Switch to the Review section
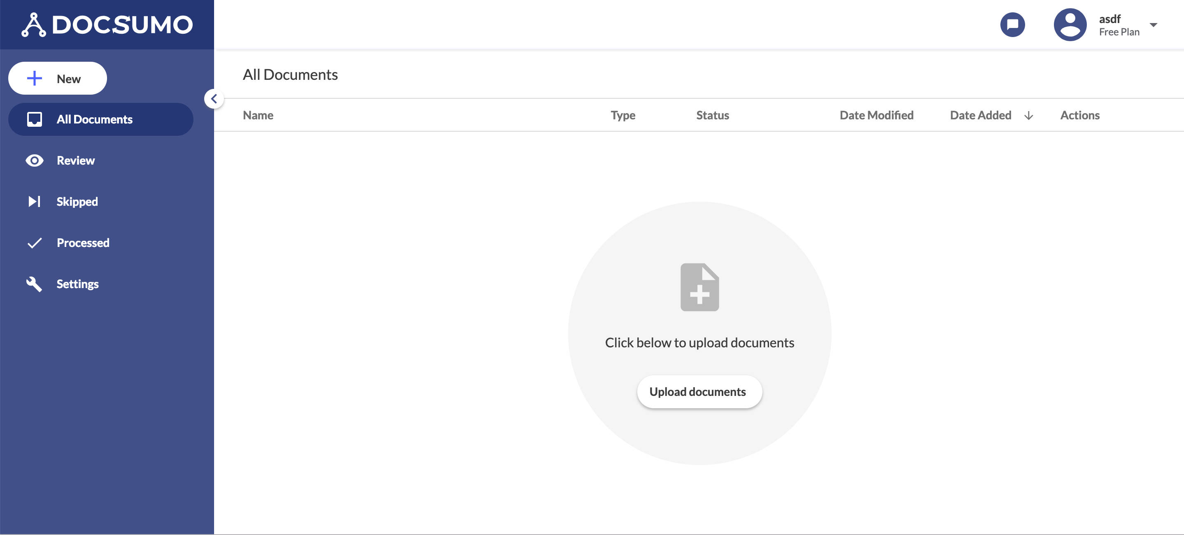 [x=75, y=160]
